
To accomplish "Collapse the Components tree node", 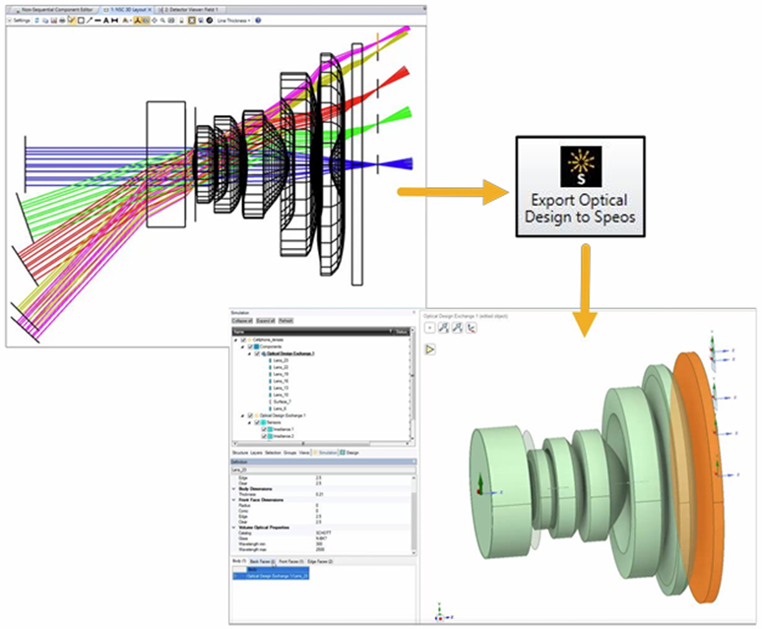I will [x=242, y=346].
